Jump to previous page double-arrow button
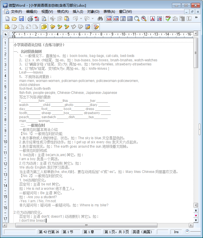The height and width of the screenshot is (238, 203). click(196, 210)
